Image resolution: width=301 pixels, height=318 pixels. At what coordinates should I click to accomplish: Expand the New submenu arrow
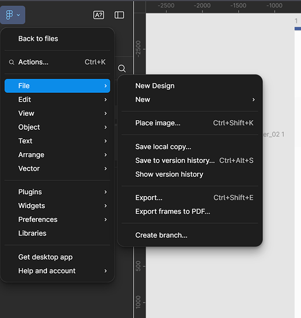coord(253,100)
